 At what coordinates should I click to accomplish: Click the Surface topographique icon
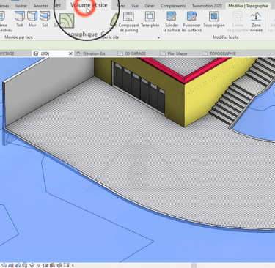(x=67, y=21)
